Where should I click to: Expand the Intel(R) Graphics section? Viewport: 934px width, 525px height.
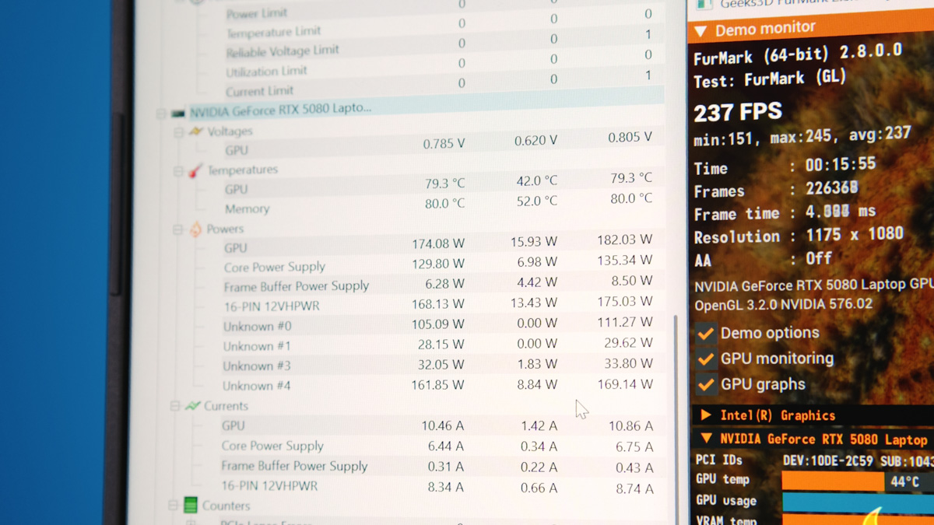tap(705, 415)
